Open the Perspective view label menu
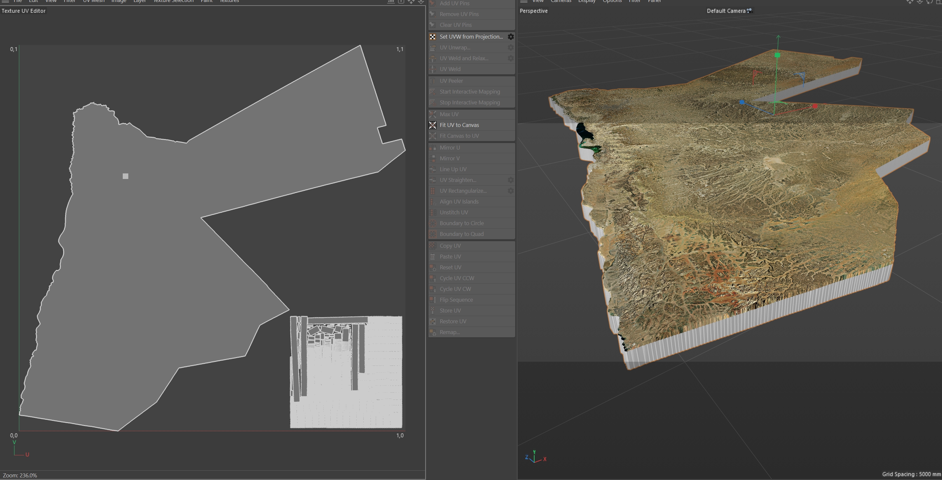Screen dimensions: 942x480 (534, 11)
